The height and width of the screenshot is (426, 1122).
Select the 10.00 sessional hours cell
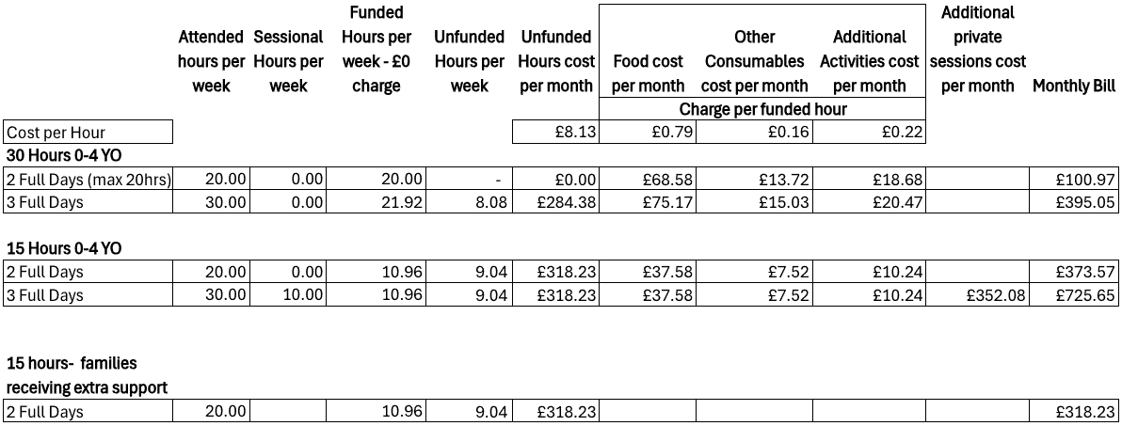click(288, 295)
